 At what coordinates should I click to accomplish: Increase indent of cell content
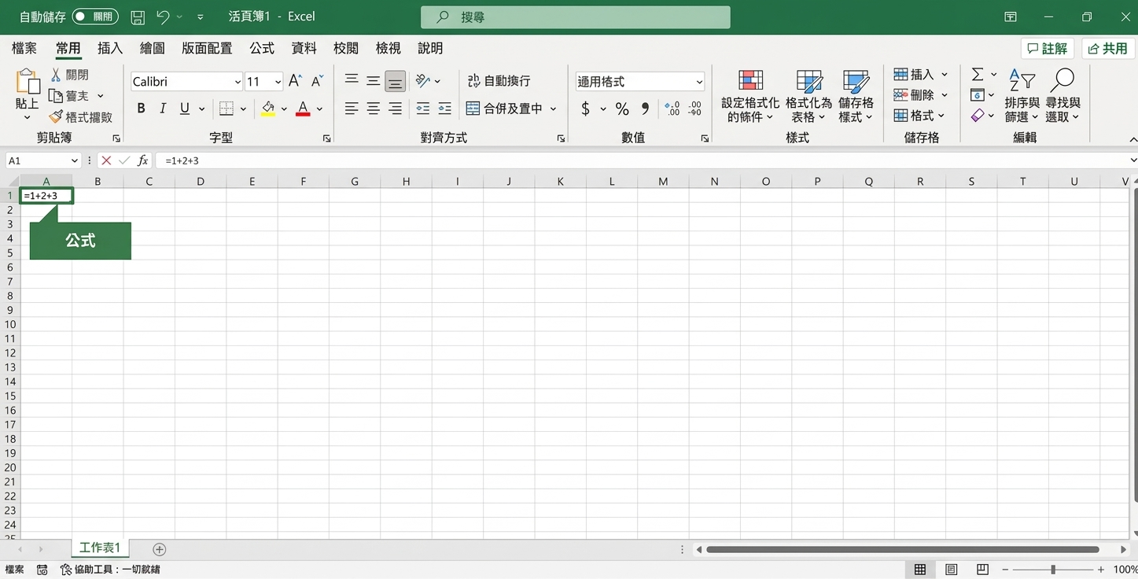point(445,109)
